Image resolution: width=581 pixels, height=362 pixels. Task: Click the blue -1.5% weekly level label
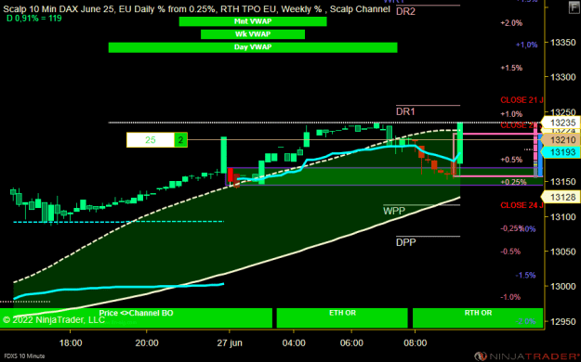(x=525, y=276)
